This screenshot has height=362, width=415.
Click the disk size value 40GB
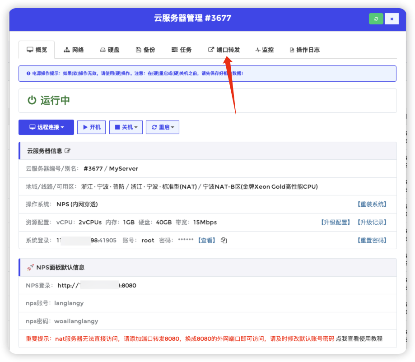pos(164,222)
